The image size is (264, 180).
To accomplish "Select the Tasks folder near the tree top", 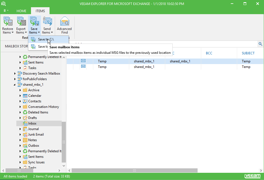I will pos(32,68).
